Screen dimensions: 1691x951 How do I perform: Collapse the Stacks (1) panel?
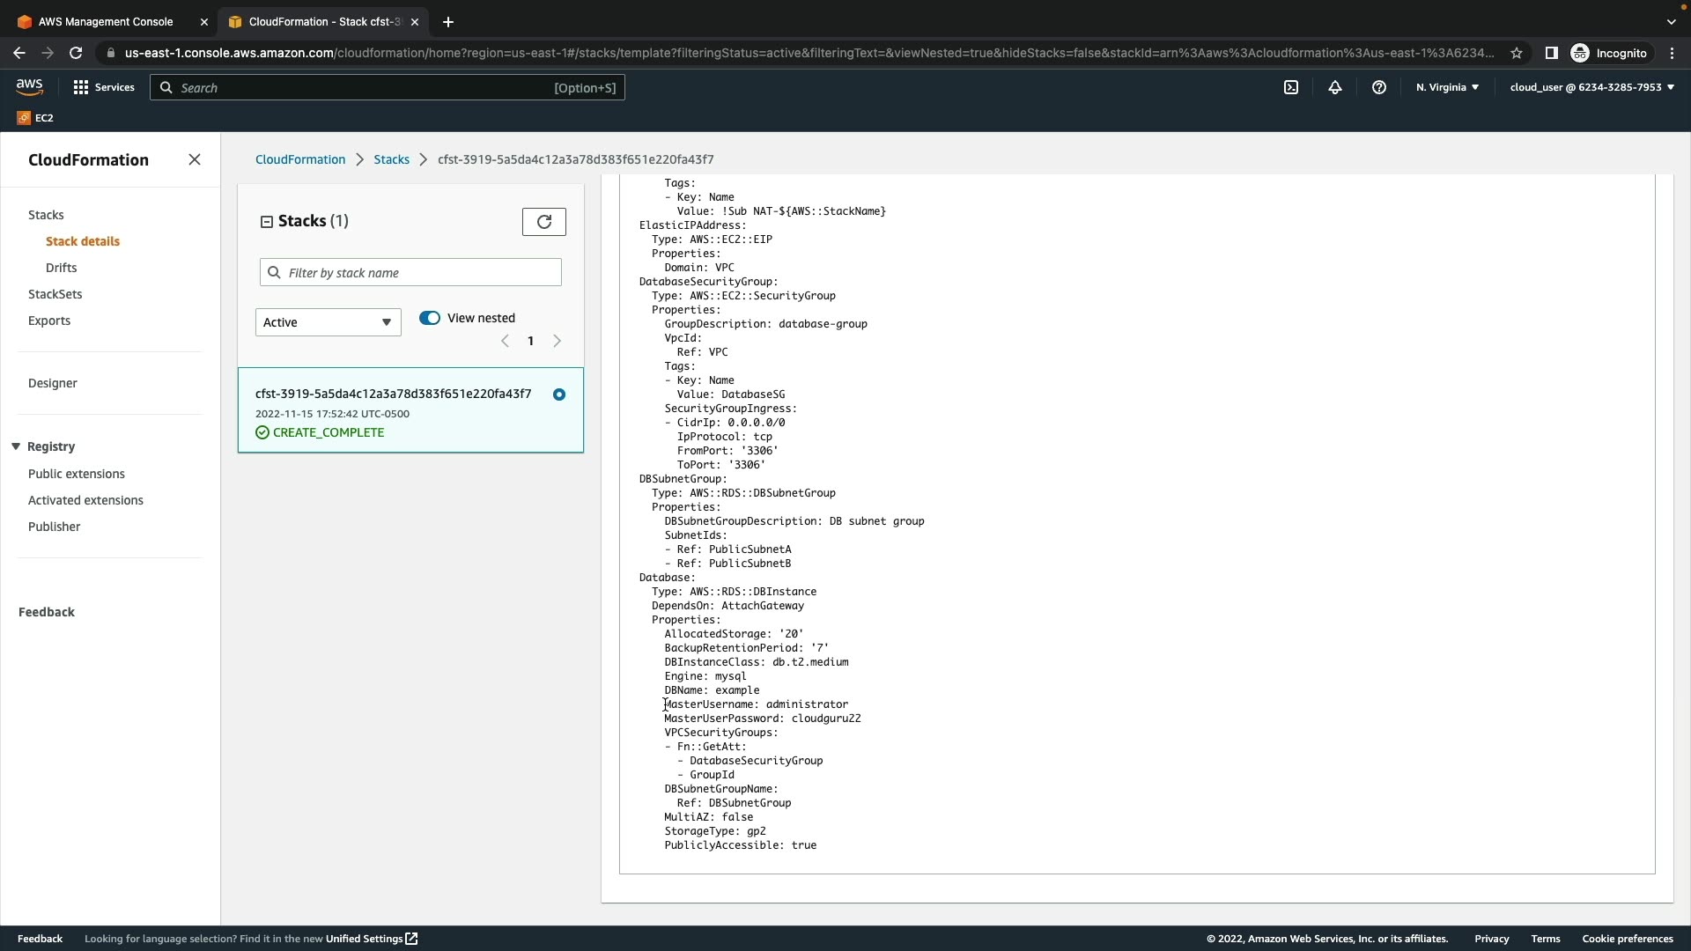(266, 222)
